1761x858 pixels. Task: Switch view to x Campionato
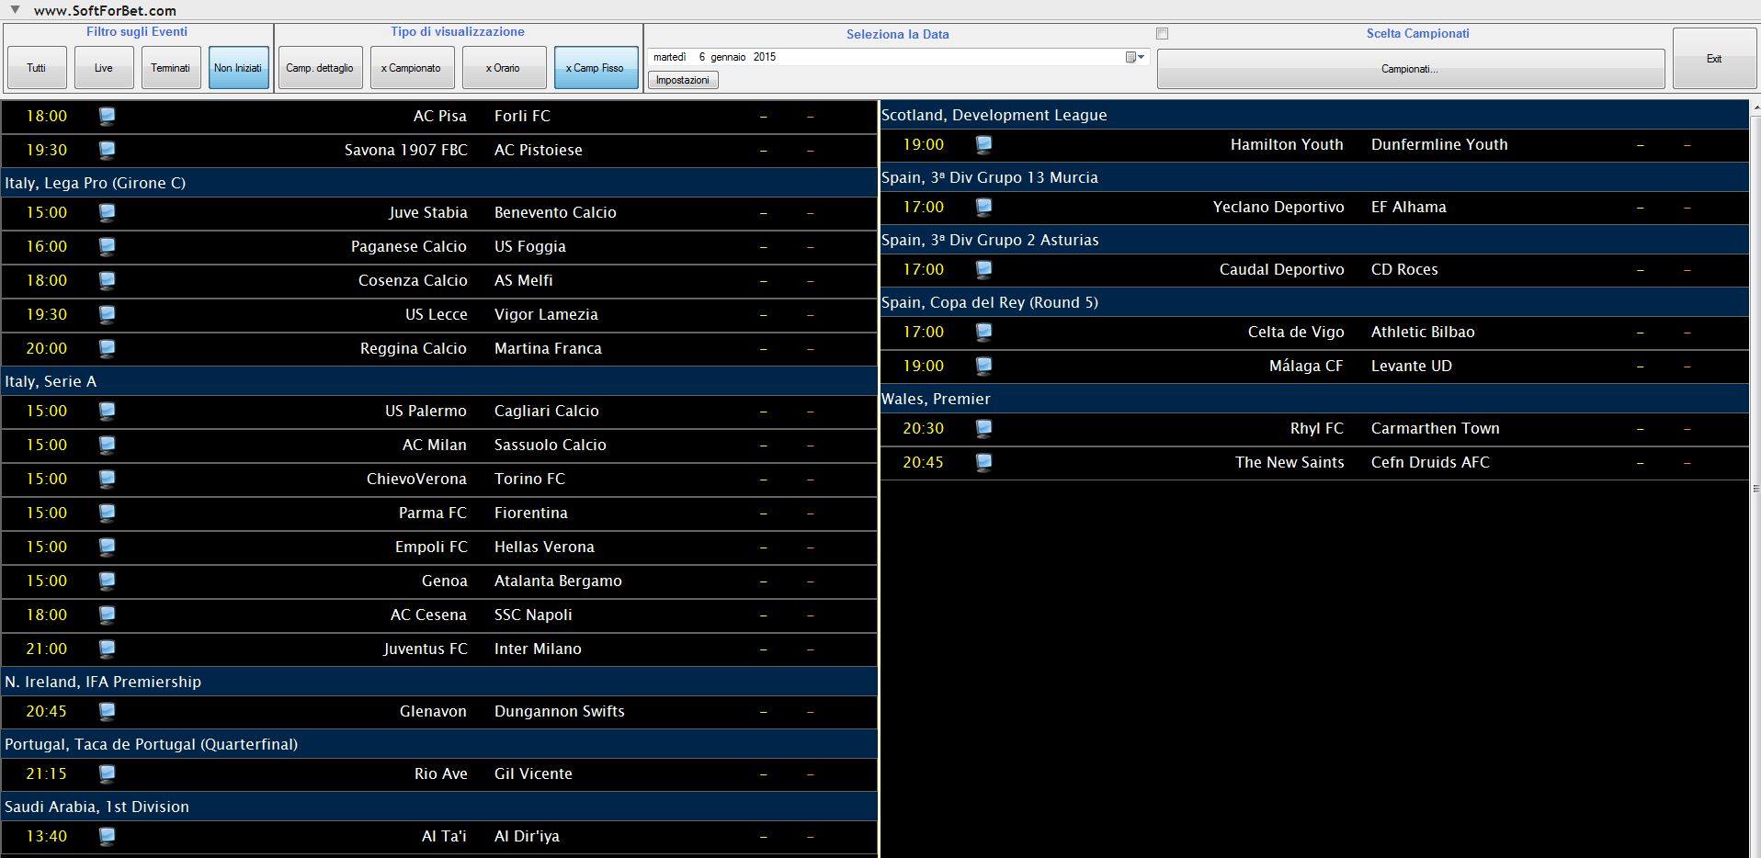point(412,68)
